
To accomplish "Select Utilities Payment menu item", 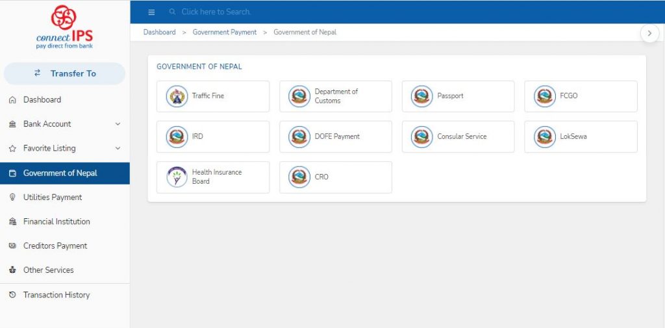I will tap(65, 197).
